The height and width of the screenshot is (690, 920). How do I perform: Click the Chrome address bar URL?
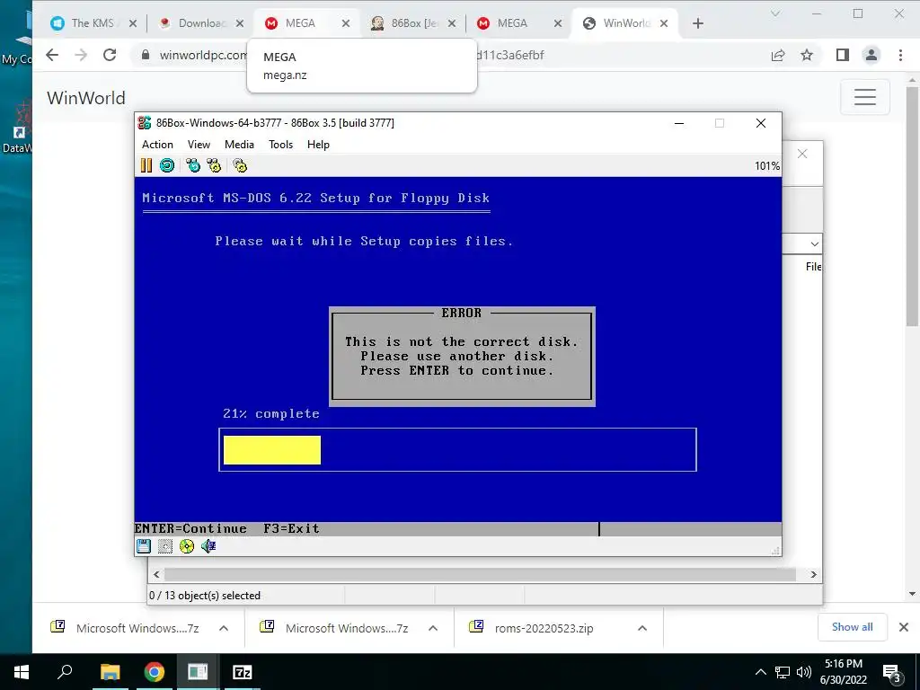point(452,55)
